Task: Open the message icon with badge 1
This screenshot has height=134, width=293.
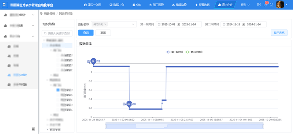Action: (x=265, y=5)
